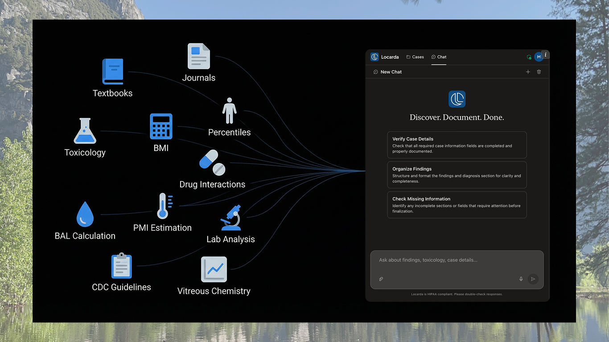Pick the Check Missing Information suggestion
Image resolution: width=609 pixels, height=342 pixels.
[457, 205]
